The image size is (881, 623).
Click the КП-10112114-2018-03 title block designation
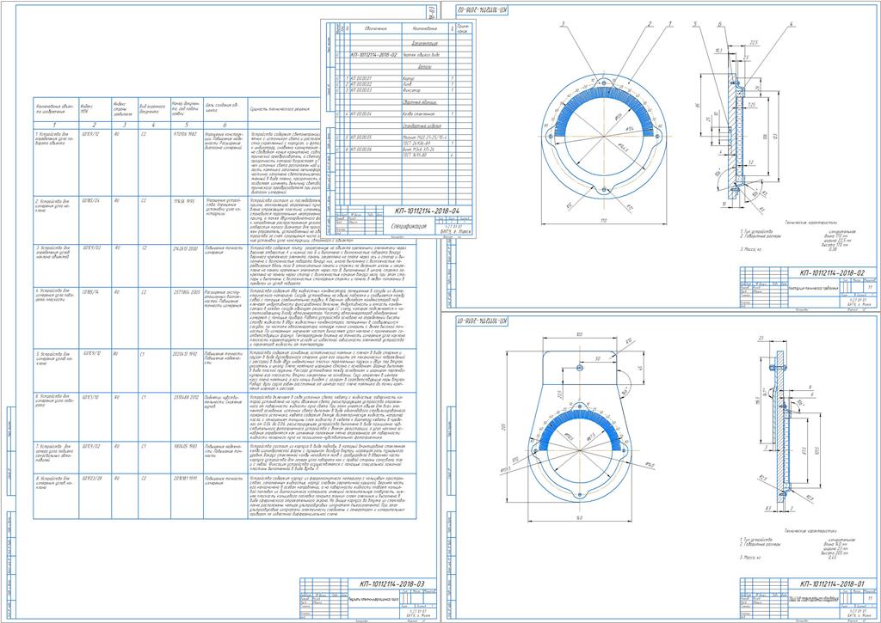392,583
